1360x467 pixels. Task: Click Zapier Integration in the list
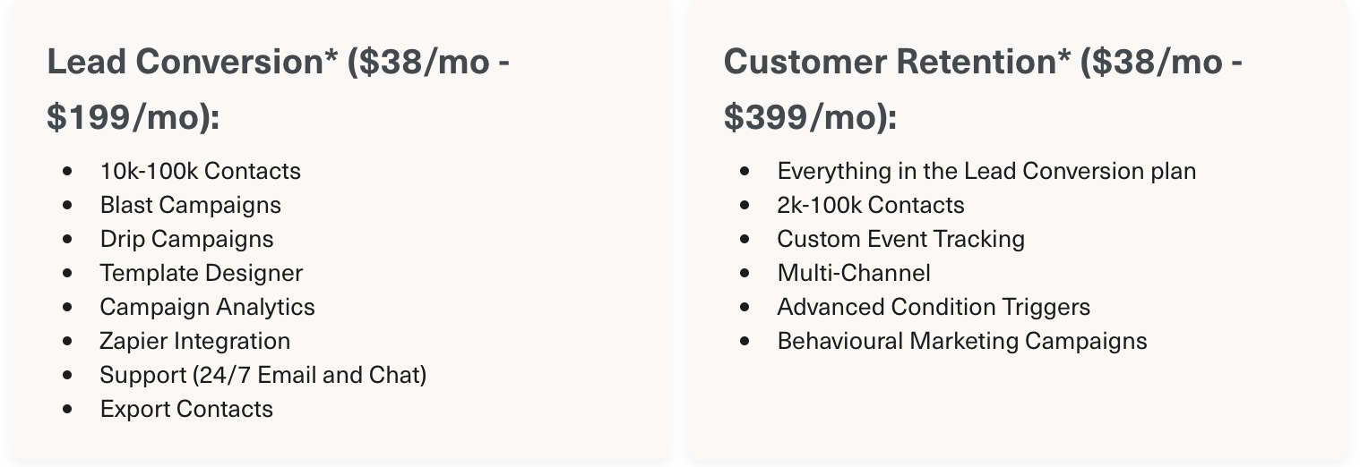point(195,341)
